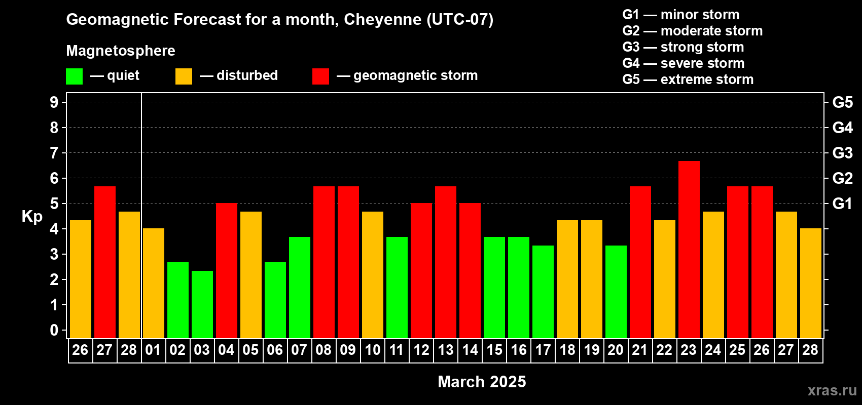The image size is (862, 405).
Task: Click the 'G5 — extreme storm' legend line
Action: [688, 79]
